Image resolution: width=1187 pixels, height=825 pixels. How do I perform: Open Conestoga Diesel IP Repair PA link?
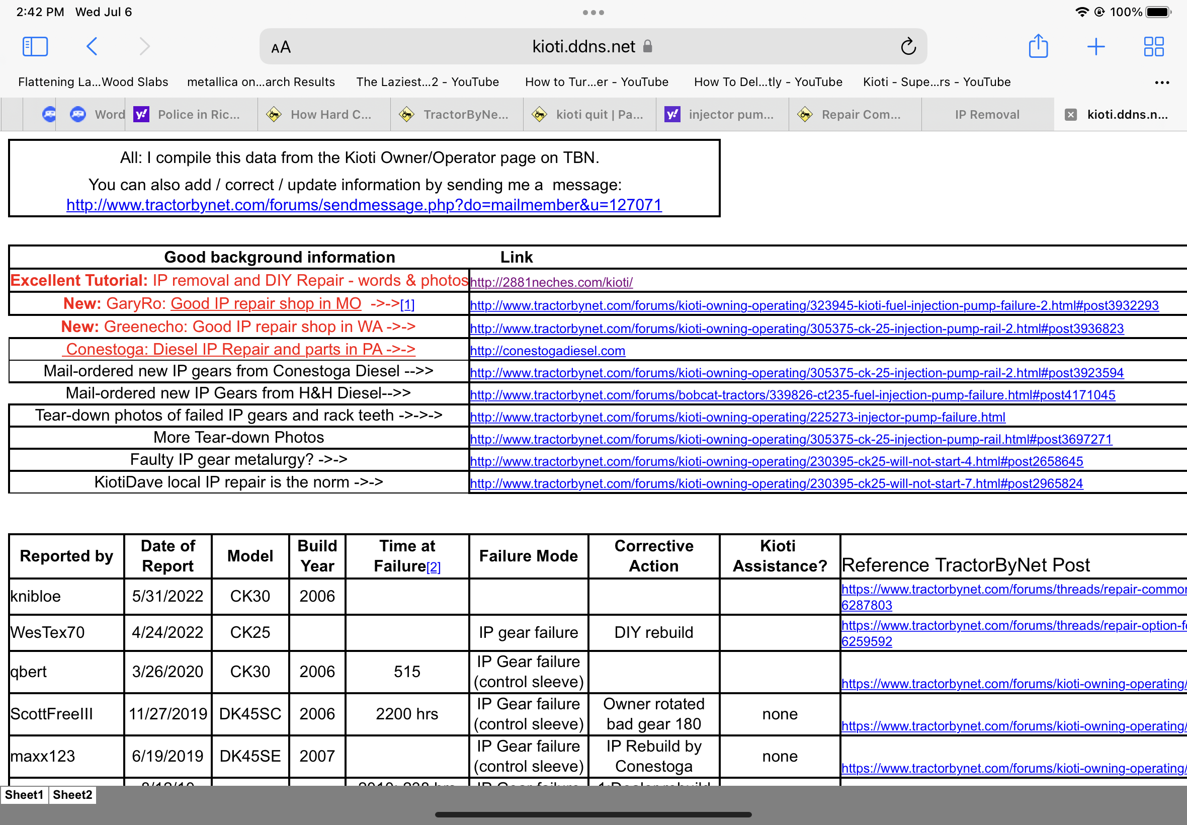pos(238,350)
